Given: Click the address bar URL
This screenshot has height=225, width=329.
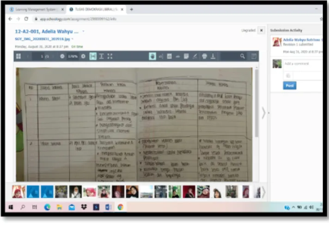Looking at the screenshot, I should (78, 19).
